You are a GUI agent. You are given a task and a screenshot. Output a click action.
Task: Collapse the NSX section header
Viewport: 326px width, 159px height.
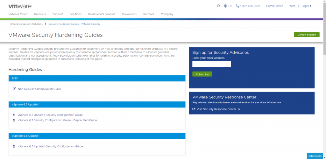click(x=97, y=78)
